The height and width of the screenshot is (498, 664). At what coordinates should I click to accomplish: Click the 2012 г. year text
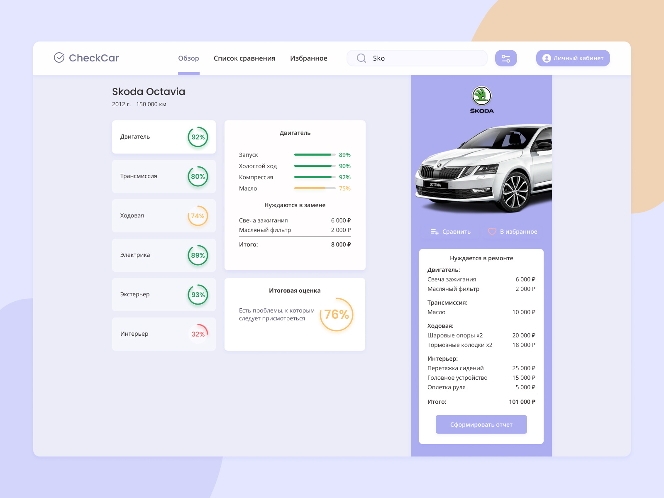pos(121,105)
